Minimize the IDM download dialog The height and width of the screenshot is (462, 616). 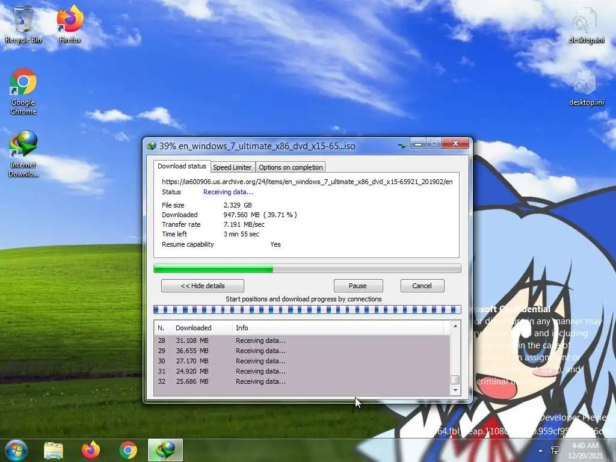click(418, 144)
